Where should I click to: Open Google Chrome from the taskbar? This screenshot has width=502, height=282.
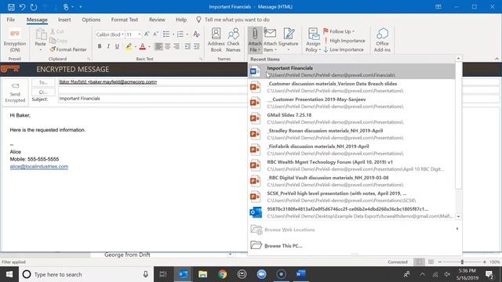(x=223, y=274)
